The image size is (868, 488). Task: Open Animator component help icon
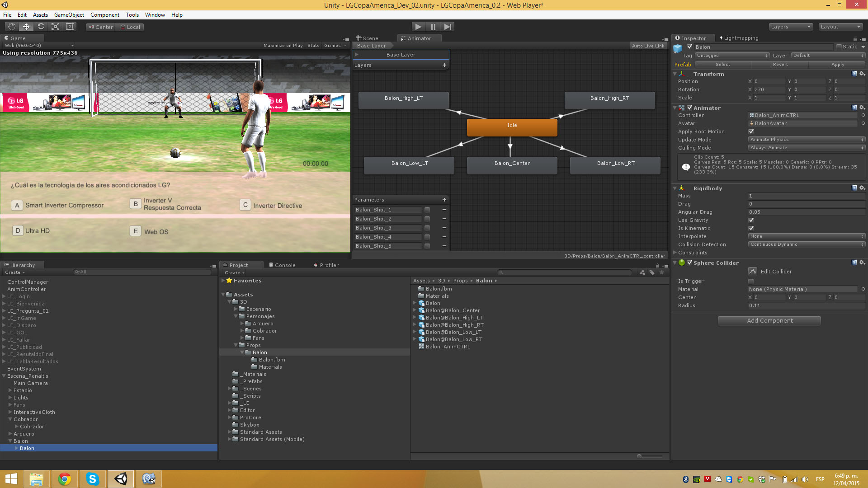tap(854, 108)
